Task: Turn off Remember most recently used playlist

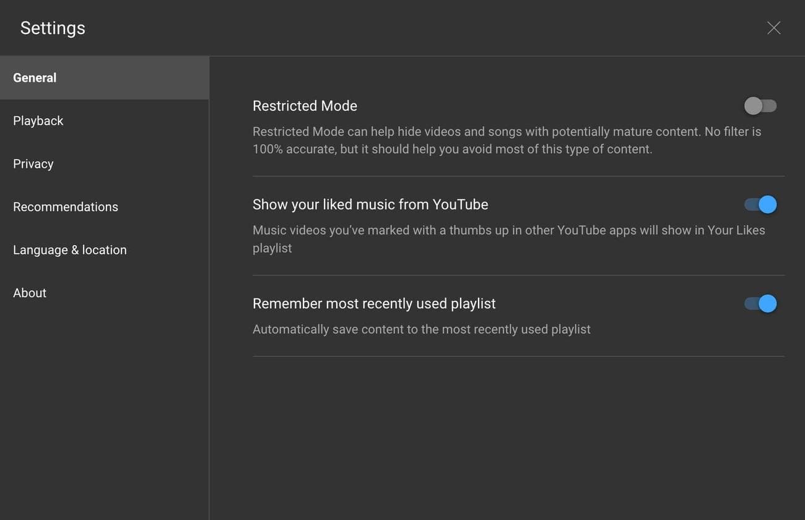Action: click(760, 303)
